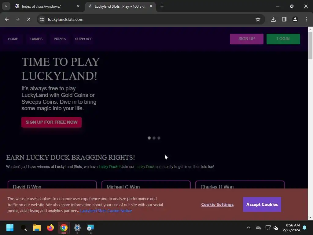Open the SUPPORT navigation item
Screen dimensions: 313x235
(83, 39)
